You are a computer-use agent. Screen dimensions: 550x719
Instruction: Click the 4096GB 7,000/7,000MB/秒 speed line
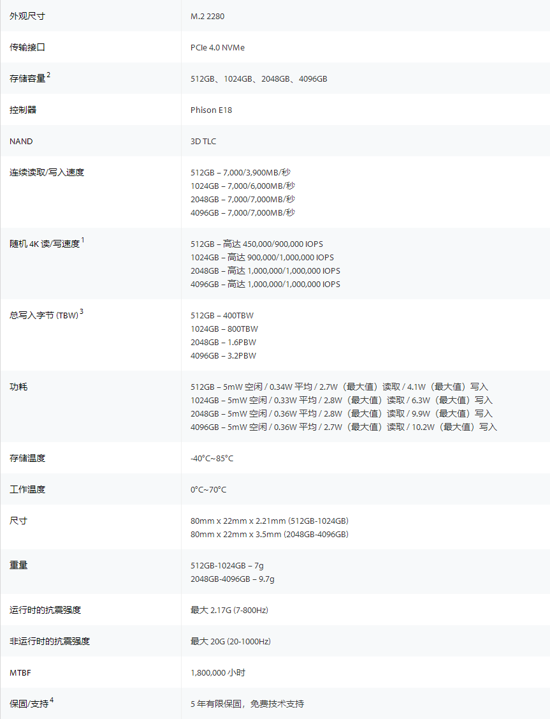tap(243, 213)
